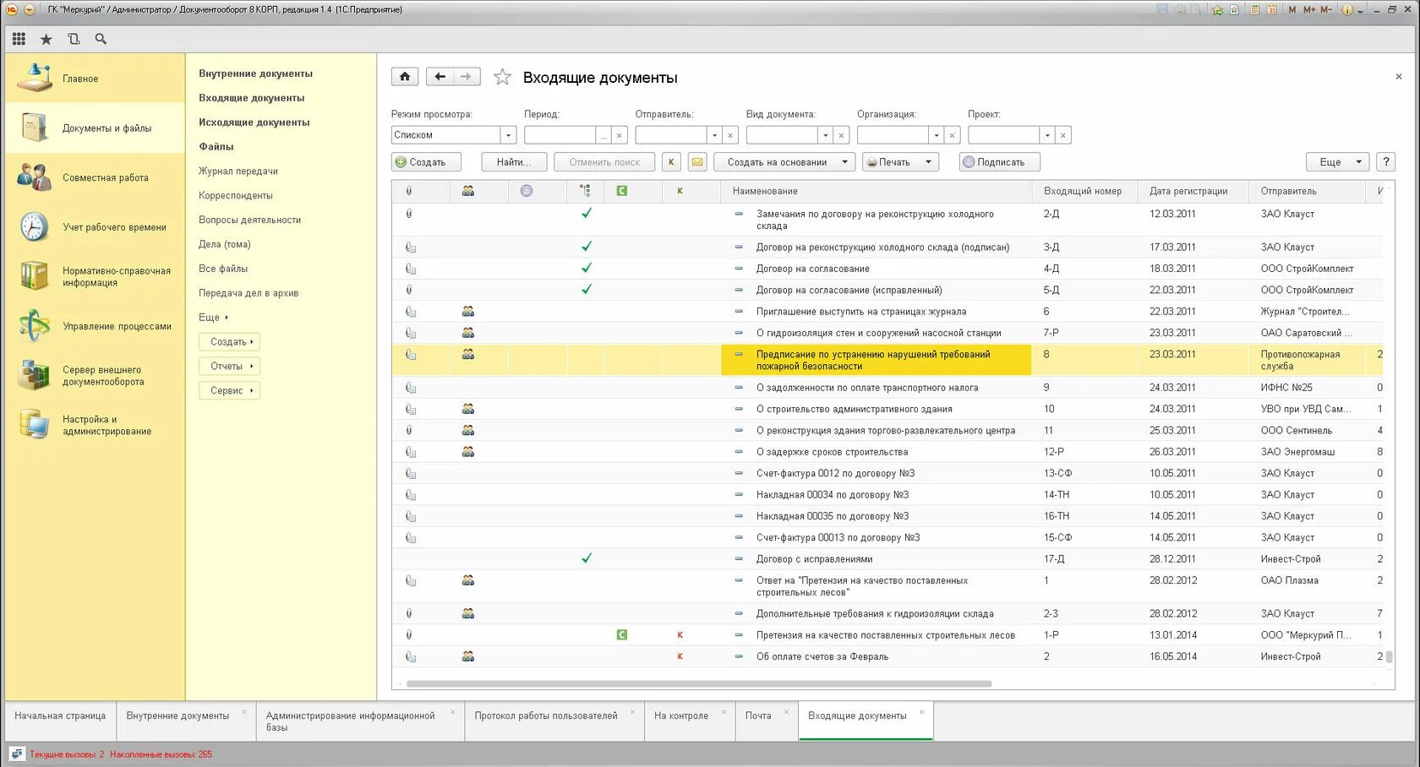Click the horizontal scrollbar under the document list
This screenshot has height=767, width=1420.
pyautogui.click(x=699, y=684)
